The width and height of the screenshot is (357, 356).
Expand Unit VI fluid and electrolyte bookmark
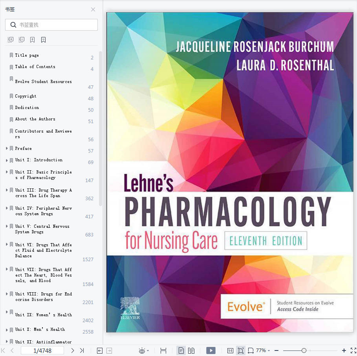click(x=7, y=244)
